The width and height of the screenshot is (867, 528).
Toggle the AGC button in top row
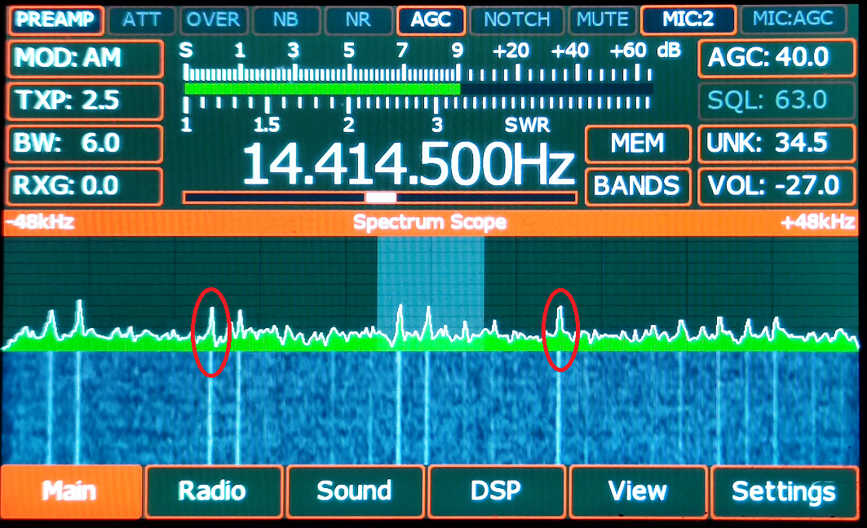[431, 20]
